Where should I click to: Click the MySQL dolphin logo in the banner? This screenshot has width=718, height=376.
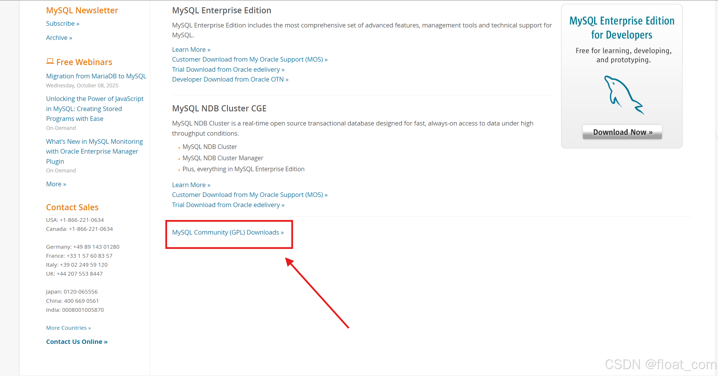pyautogui.click(x=624, y=95)
